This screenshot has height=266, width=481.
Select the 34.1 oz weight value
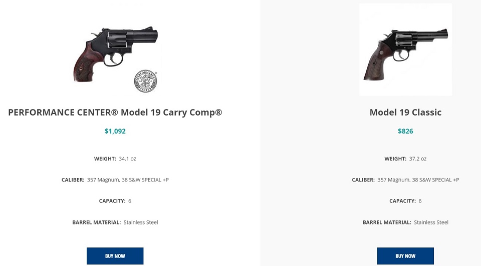point(127,158)
